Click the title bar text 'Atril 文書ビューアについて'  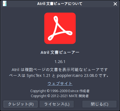(x=60, y=4)
